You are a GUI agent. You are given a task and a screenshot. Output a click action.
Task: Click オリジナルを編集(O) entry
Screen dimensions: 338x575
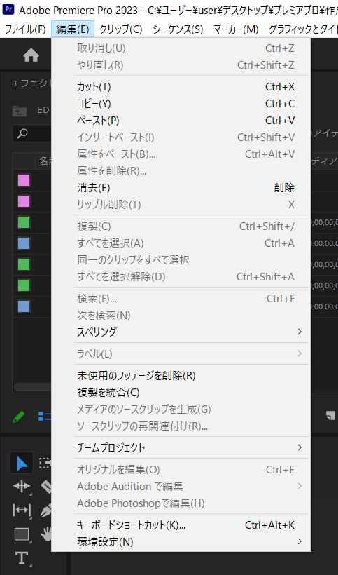point(181,469)
